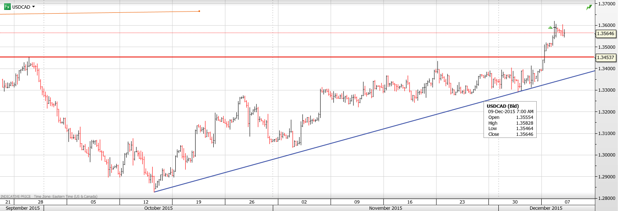Select the green triangle marker near the price peak
618x211 pixels.
point(550,28)
